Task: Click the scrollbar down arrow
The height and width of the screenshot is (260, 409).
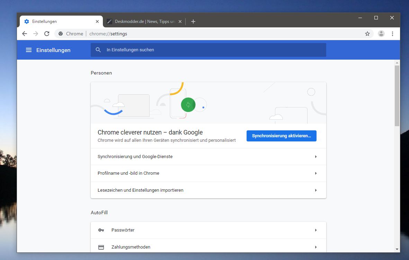Action: (x=397, y=249)
